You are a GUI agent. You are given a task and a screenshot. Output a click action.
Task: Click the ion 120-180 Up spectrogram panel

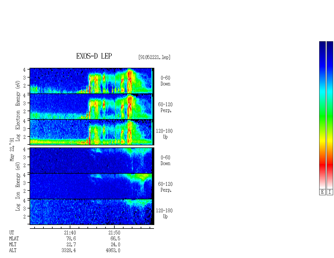click(91, 212)
